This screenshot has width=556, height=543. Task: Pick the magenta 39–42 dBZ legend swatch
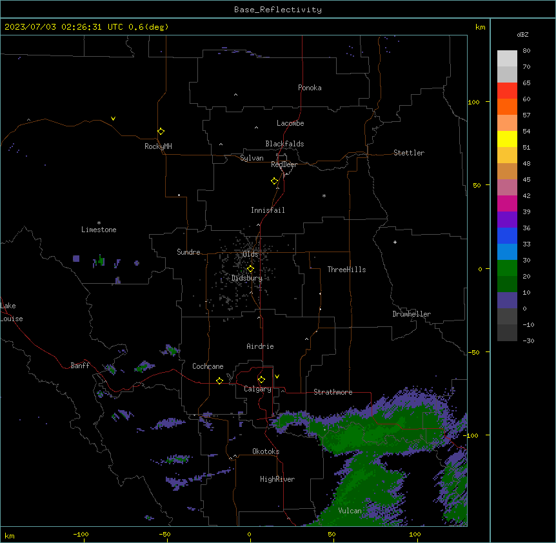507,203
